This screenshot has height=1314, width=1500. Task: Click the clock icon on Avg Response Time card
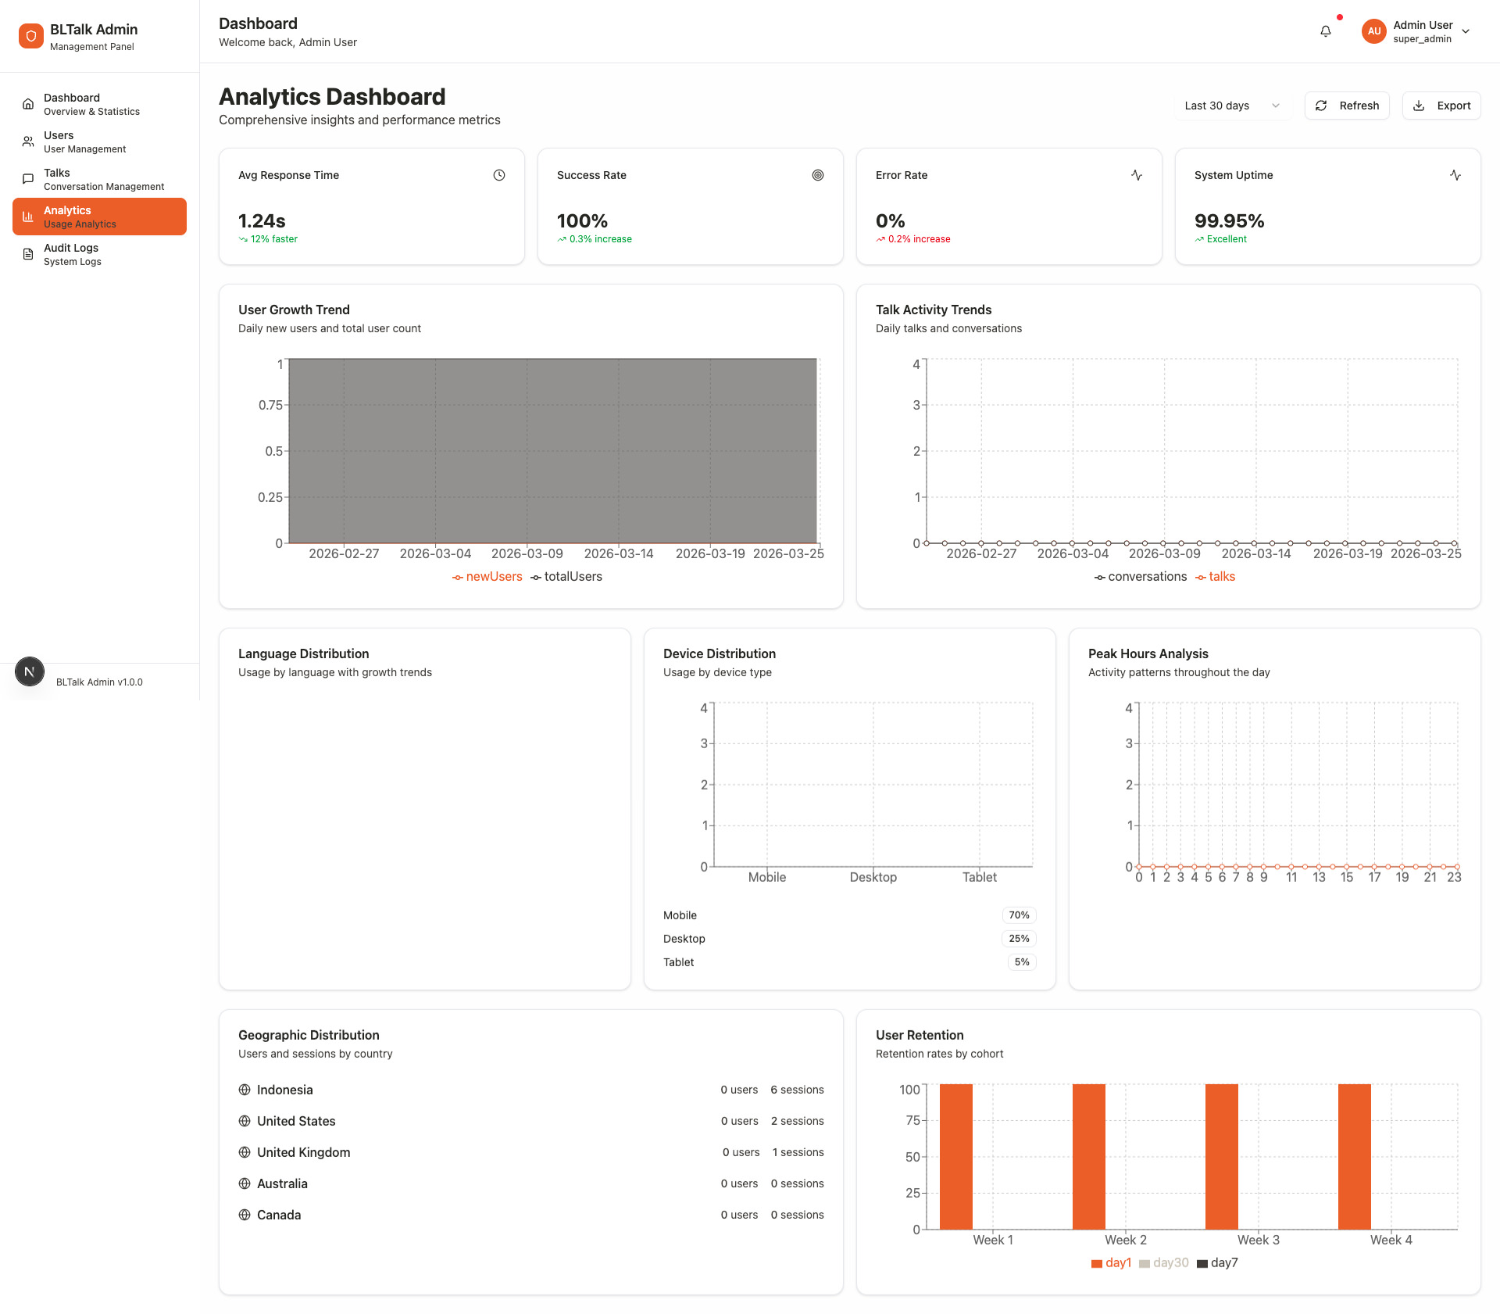pyautogui.click(x=499, y=175)
